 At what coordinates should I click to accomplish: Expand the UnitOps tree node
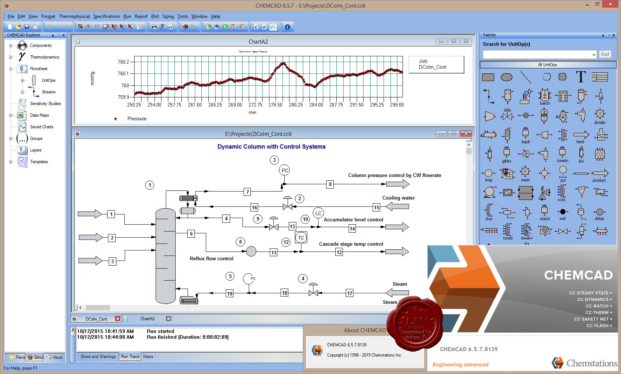tap(22, 81)
